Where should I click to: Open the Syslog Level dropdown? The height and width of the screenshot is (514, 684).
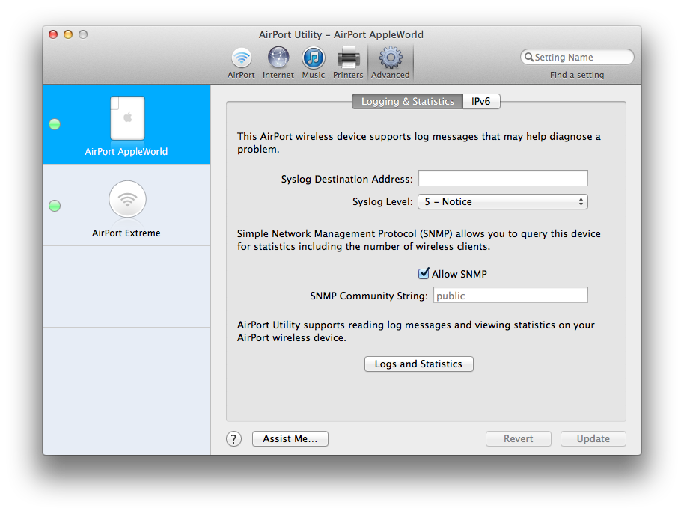coord(503,202)
